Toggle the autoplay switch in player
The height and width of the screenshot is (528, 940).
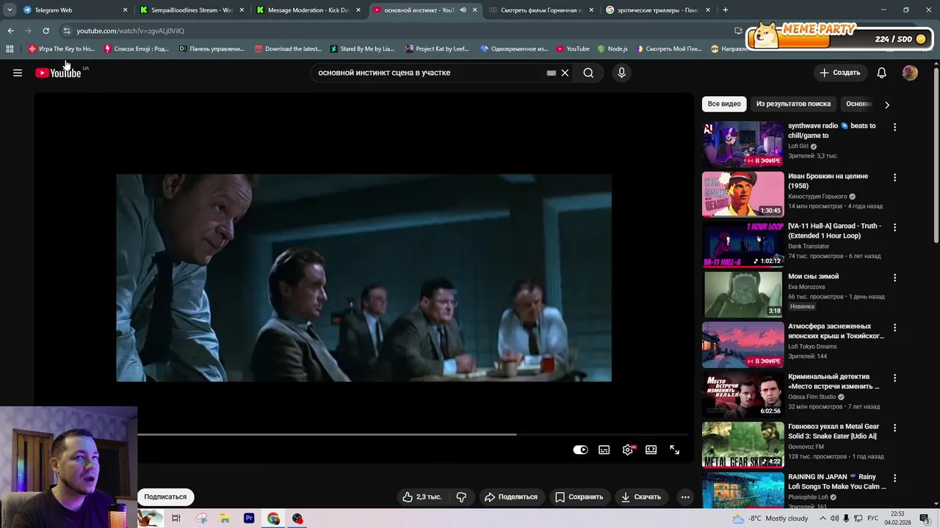[x=580, y=450]
